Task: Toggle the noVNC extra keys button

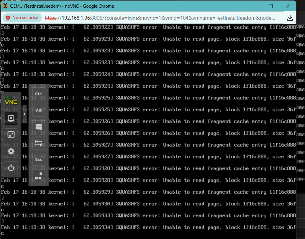Action: click(x=11, y=118)
